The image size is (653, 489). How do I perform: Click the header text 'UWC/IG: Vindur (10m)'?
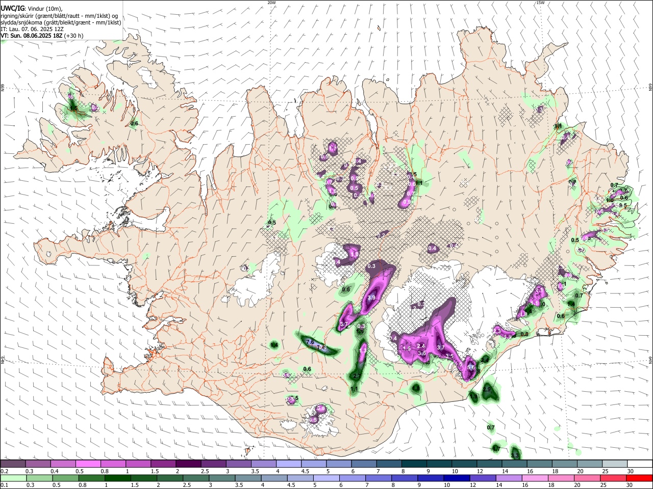pos(31,9)
